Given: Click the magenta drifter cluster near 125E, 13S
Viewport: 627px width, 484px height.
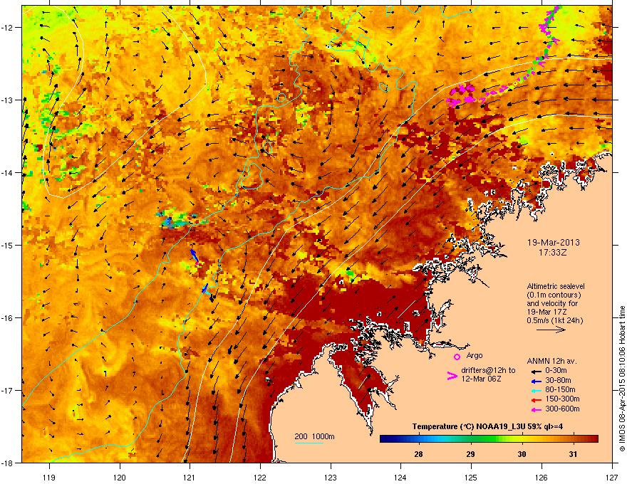Looking at the screenshot, I should (461, 96).
